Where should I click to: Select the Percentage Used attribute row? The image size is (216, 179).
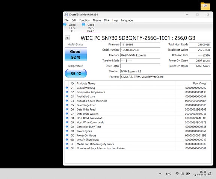tap(136, 105)
